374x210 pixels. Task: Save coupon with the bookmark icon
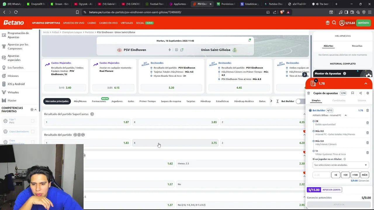point(353,93)
